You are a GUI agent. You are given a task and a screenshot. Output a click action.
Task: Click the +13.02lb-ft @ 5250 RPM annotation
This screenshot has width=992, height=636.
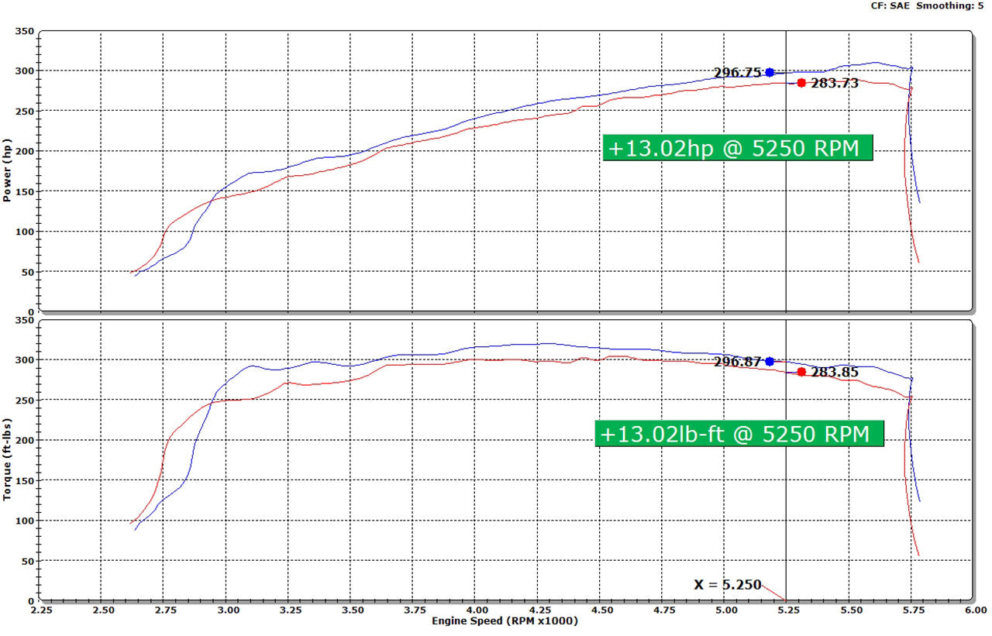tap(742, 435)
